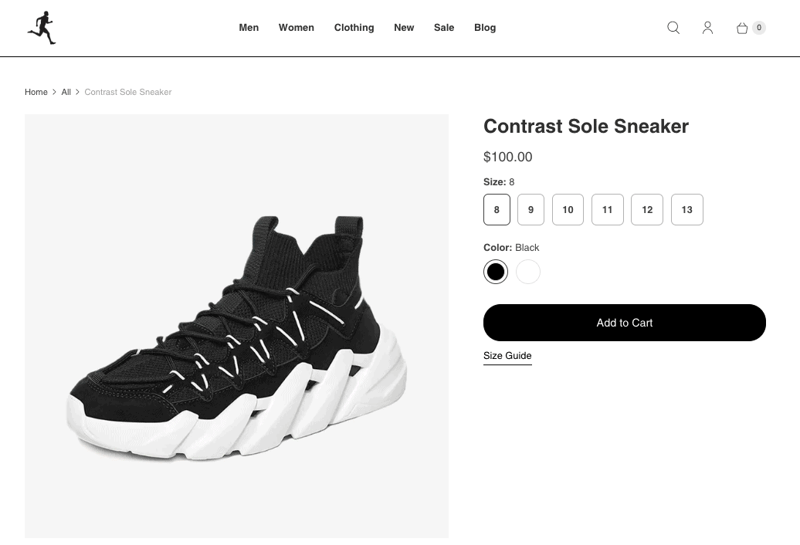800x545 pixels.
Task: Choose size 9 option
Action: tap(531, 209)
